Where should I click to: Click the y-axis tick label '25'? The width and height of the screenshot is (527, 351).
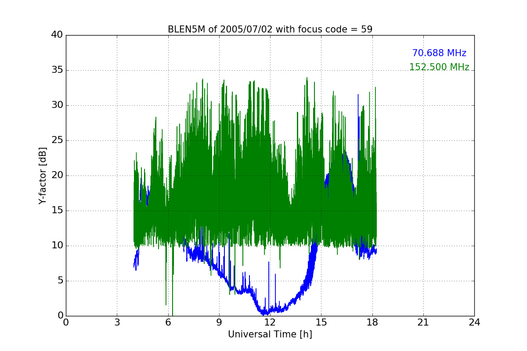point(57,140)
